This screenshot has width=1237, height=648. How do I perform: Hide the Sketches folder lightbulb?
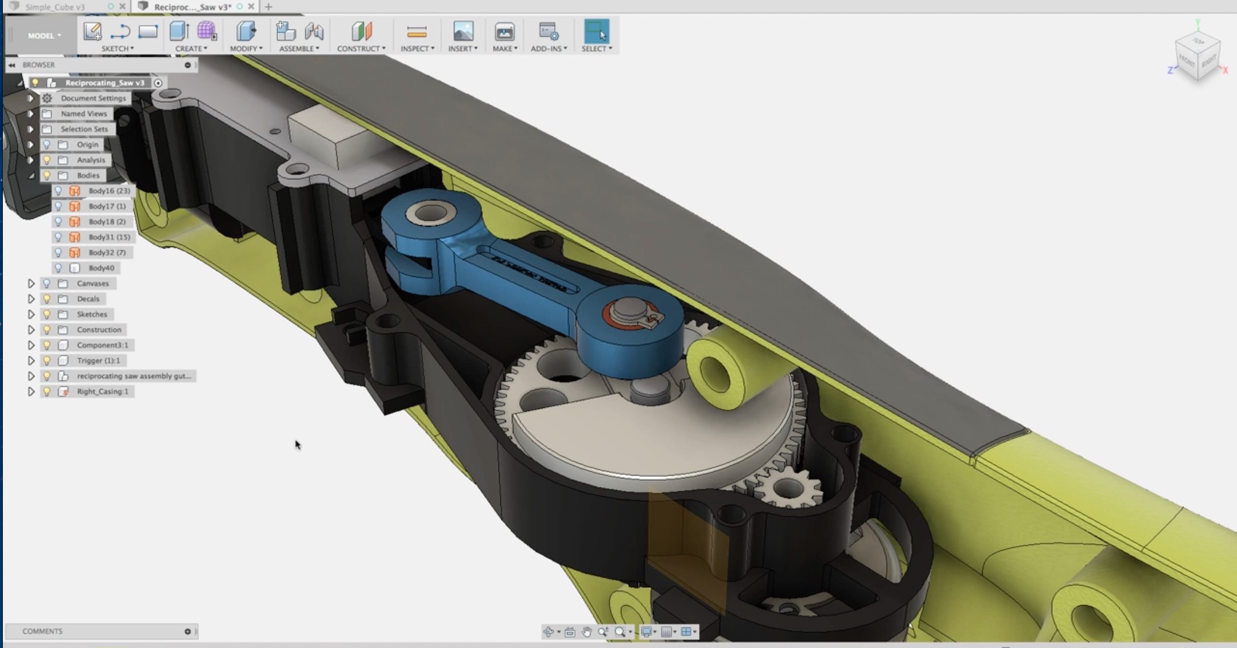[x=47, y=315]
